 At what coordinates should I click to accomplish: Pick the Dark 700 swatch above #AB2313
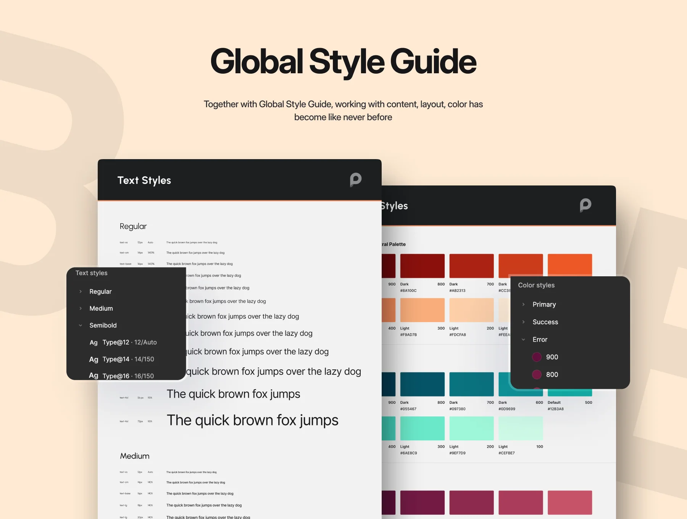(x=472, y=266)
